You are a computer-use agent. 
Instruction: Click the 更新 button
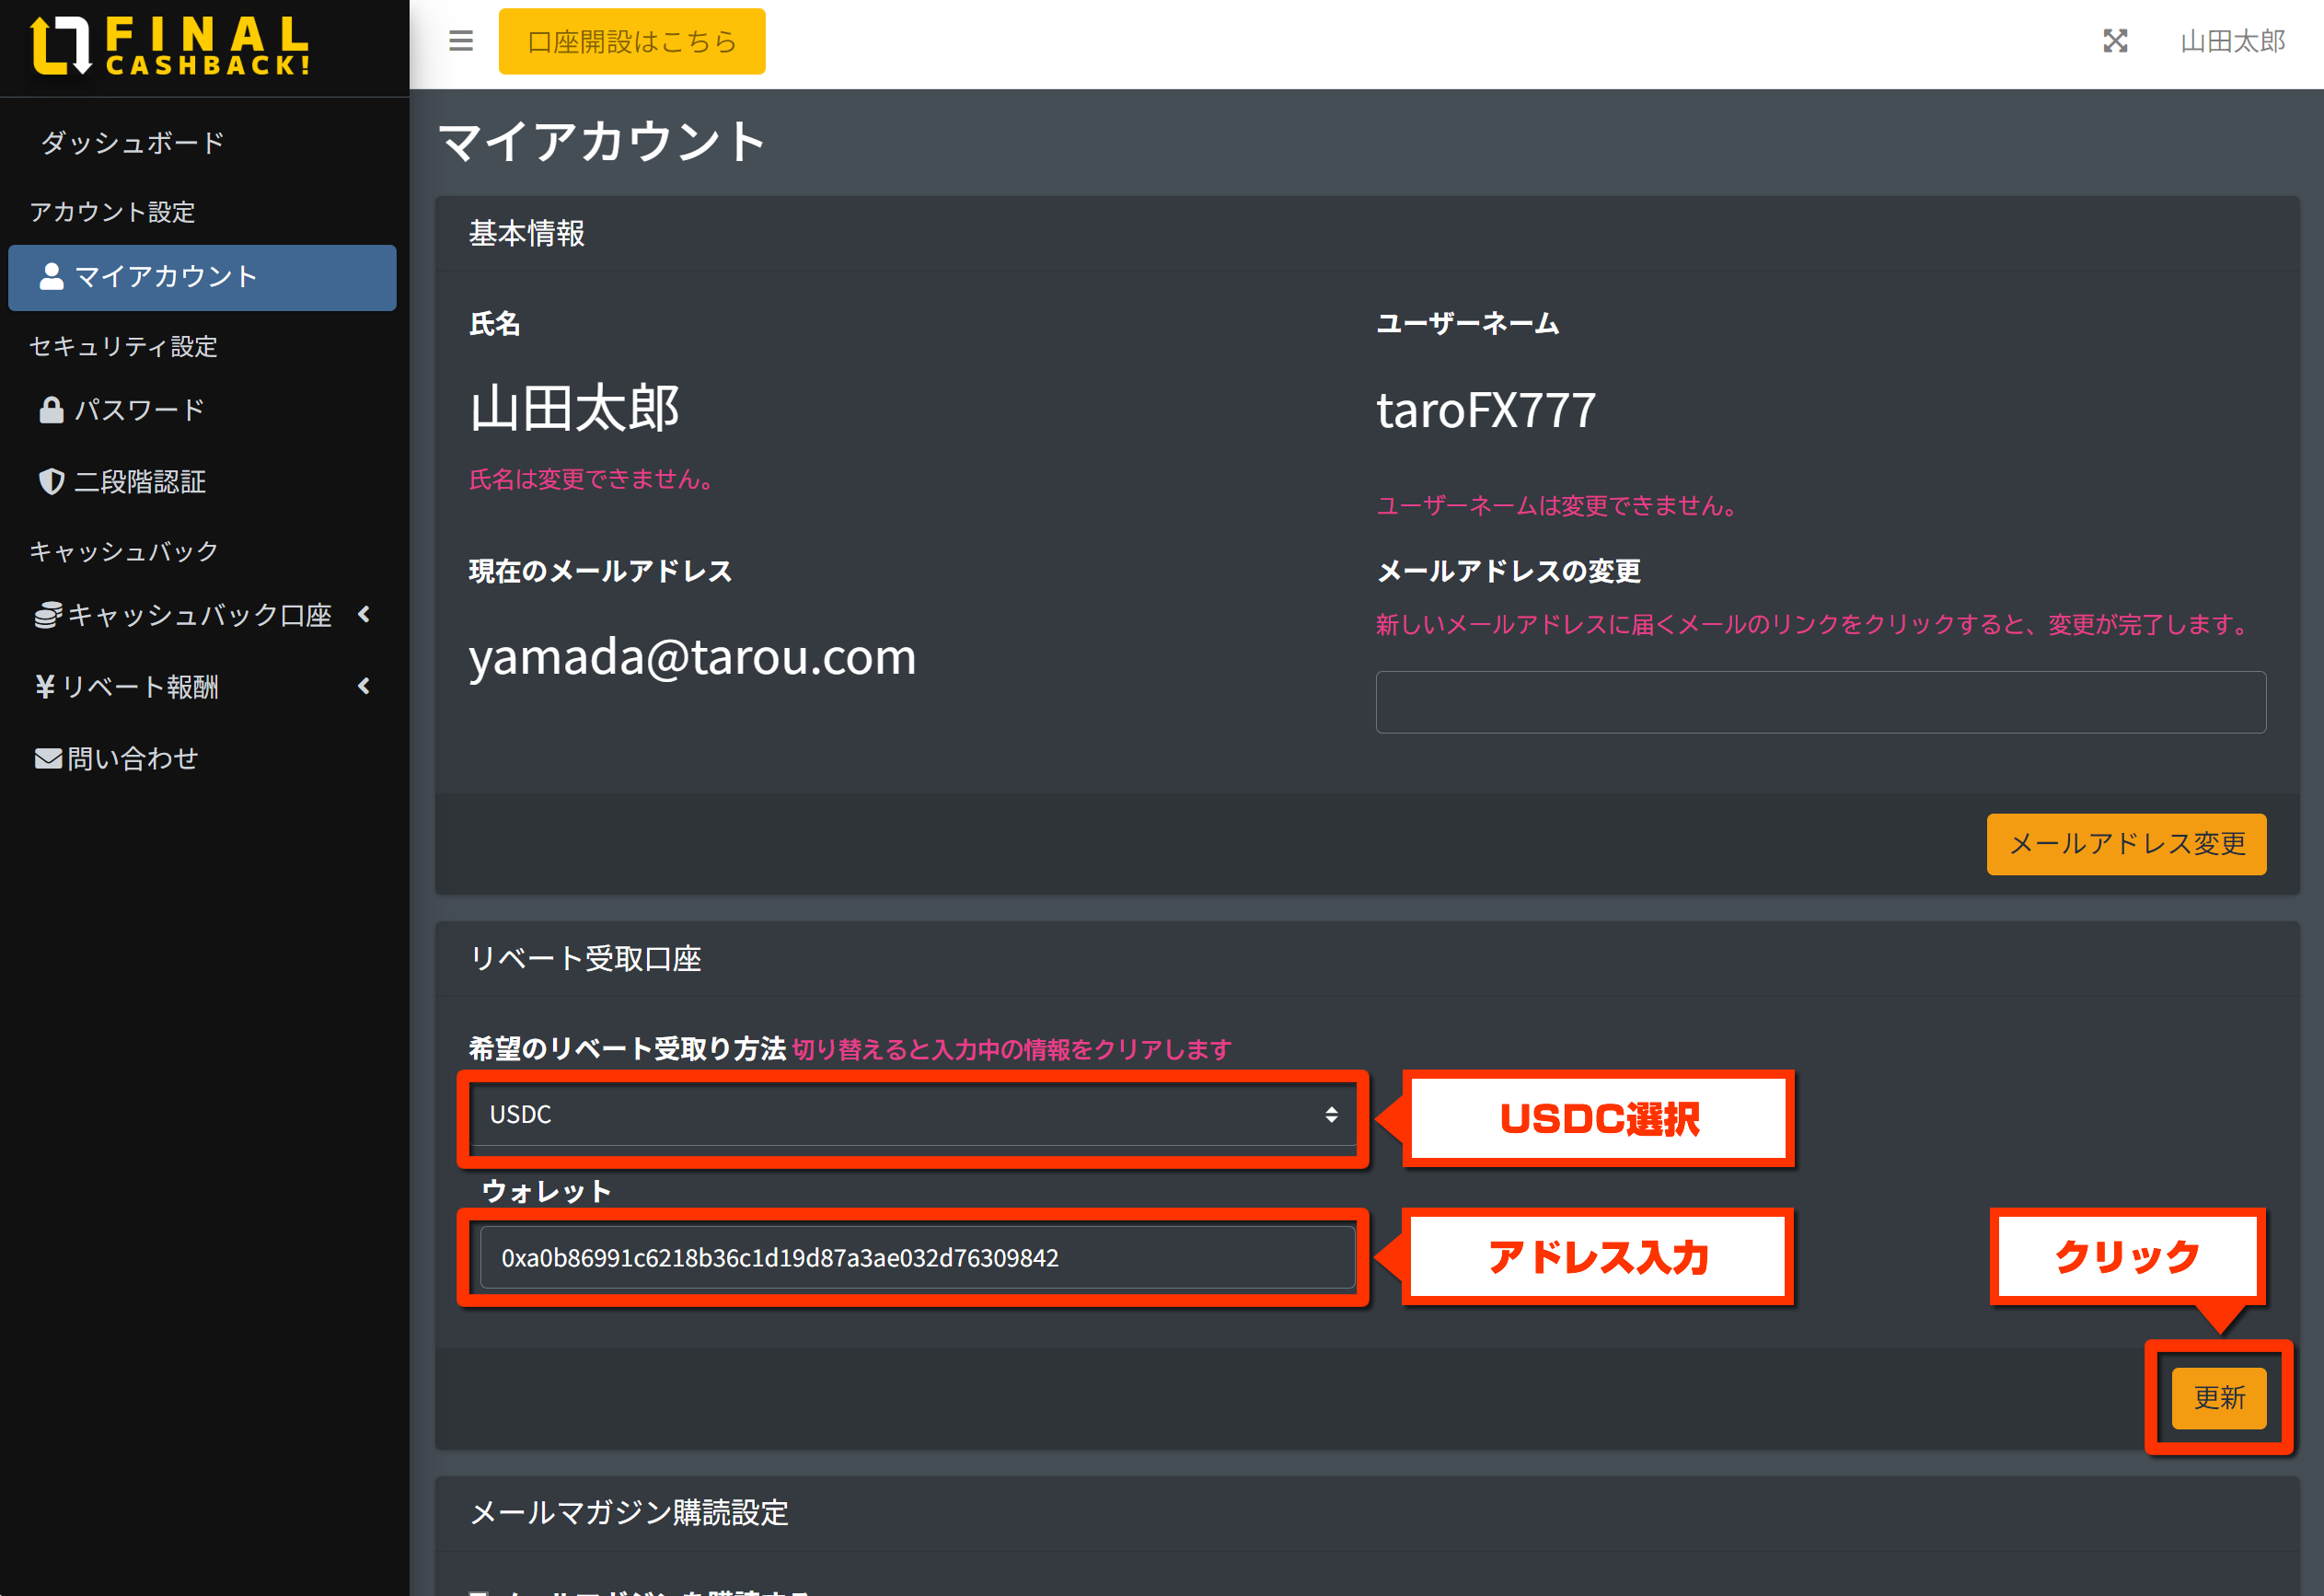(2218, 1398)
